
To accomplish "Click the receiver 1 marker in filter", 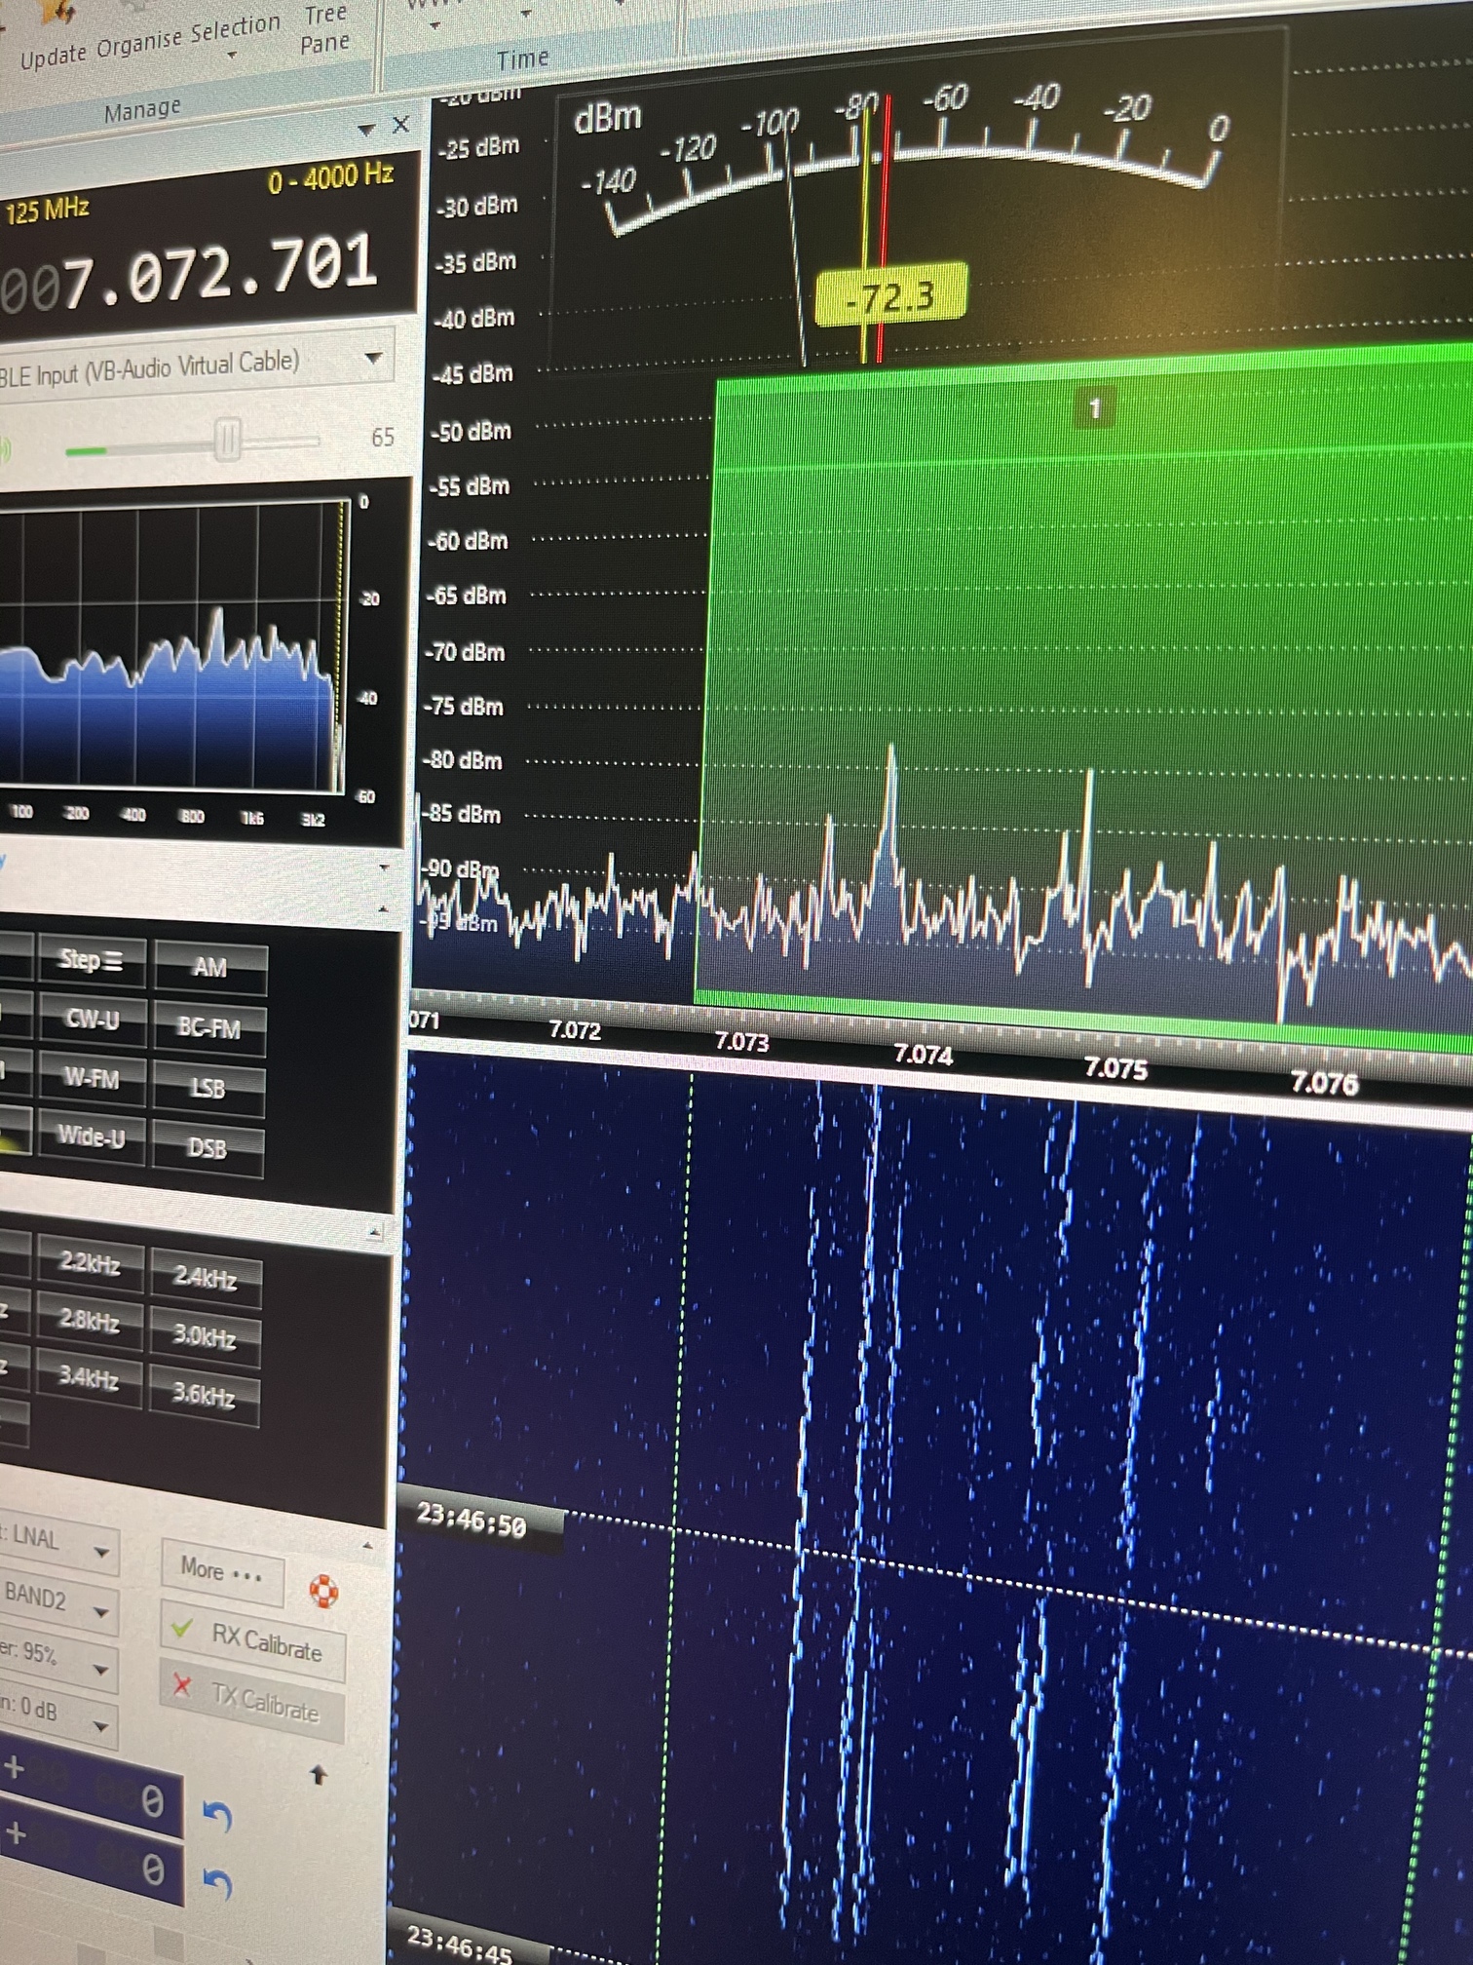I will pos(1094,408).
